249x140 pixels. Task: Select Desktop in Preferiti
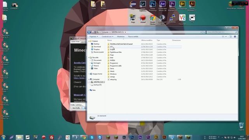point(96,44)
